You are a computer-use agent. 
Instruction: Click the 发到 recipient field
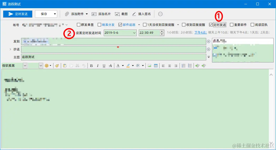[x=114, y=41]
